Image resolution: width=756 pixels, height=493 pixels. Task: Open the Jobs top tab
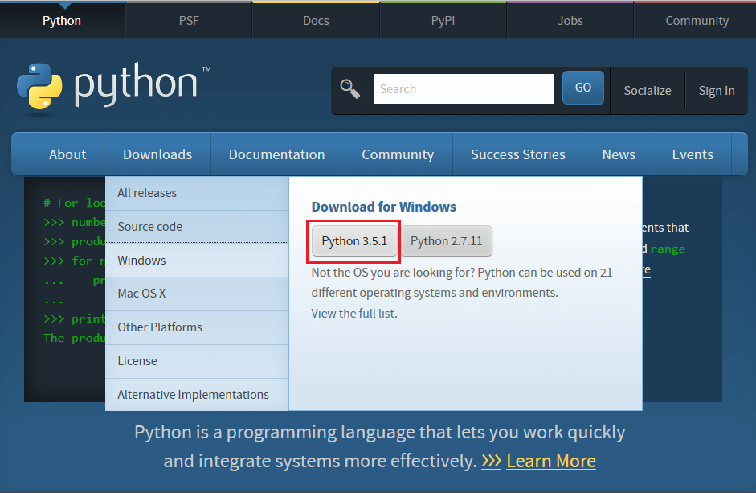(x=570, y=21)
